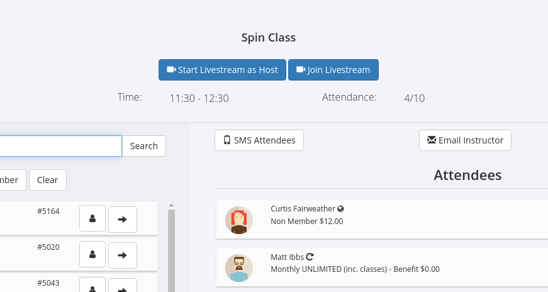This screenshot has height=292, width=548.
Task: Click arrow icon for member #5043
Action: 123,287
